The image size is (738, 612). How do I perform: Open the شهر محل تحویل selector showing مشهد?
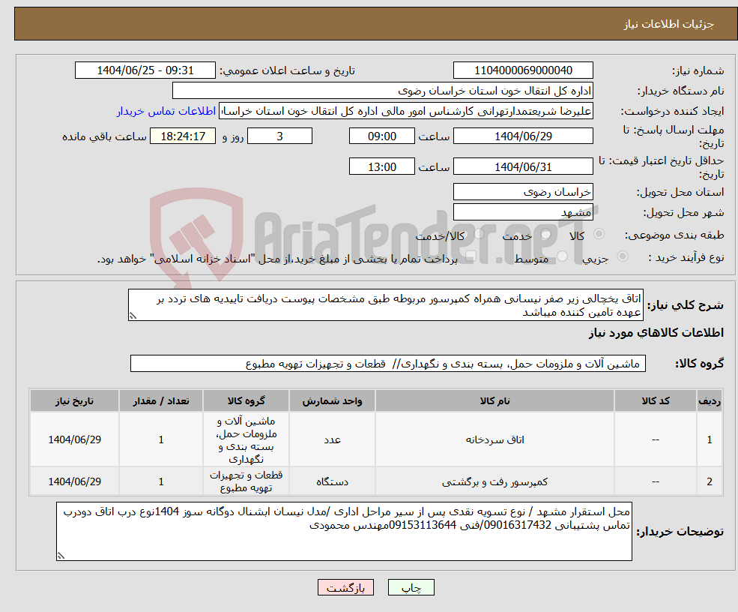523,211
